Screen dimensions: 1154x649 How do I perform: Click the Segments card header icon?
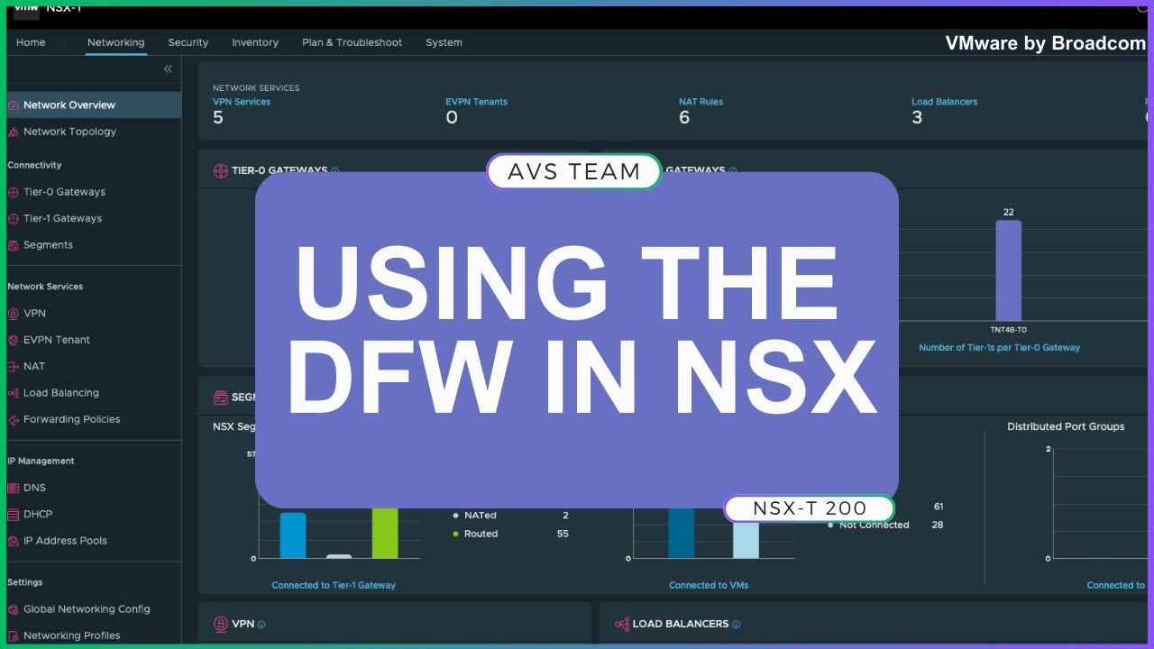[x=220, y=398]
